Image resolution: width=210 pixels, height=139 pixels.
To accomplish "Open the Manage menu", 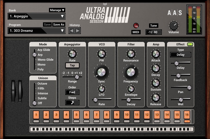I will 57,10.
